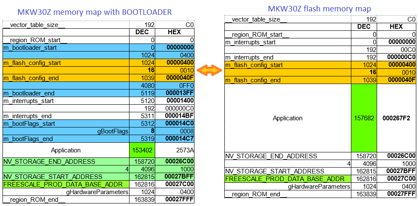Select NV_STORAGE_END_ADDRESS in bootloader memory map
Viewport: 418px width, 206px height.
click(x=49, y=161)
